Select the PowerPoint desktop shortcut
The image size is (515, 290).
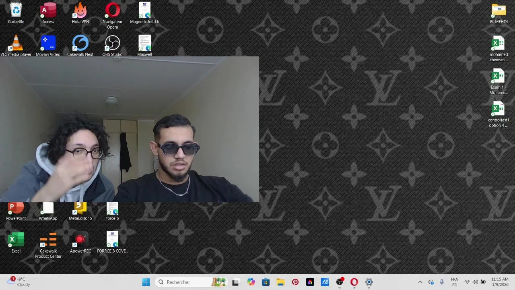16,212
